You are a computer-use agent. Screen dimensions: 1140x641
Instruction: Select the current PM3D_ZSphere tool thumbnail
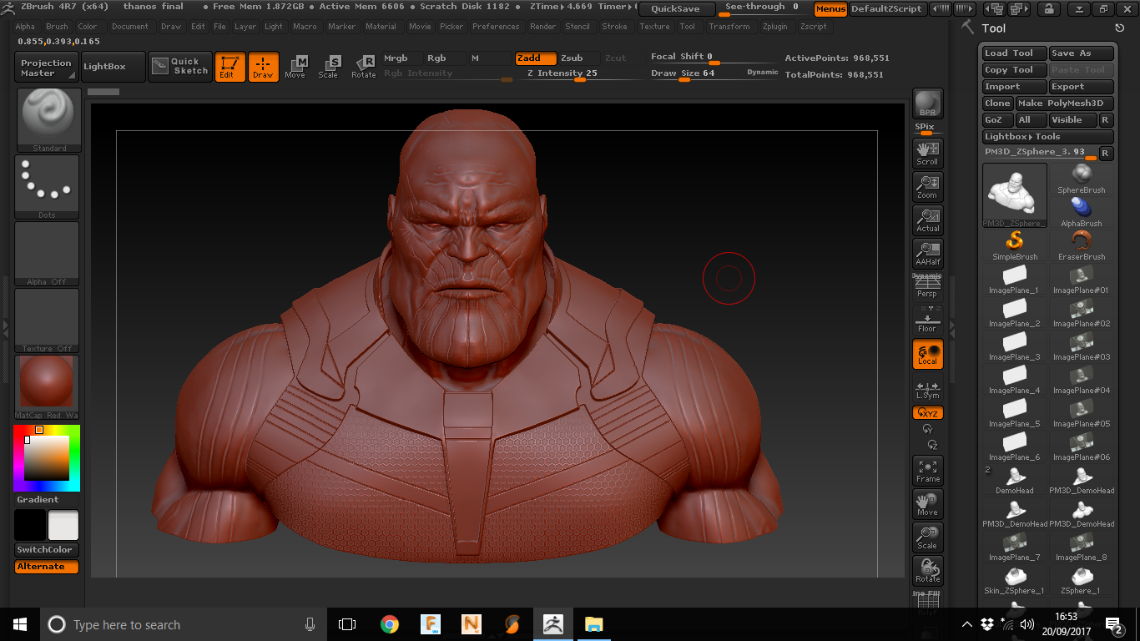click(1015, 195)
